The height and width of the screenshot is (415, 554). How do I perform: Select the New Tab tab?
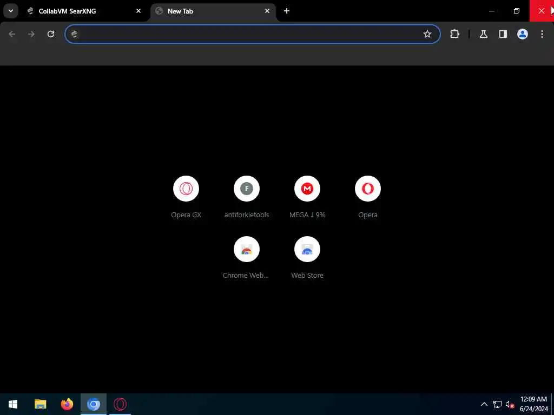pyautogui.click(x=213, y=11)
